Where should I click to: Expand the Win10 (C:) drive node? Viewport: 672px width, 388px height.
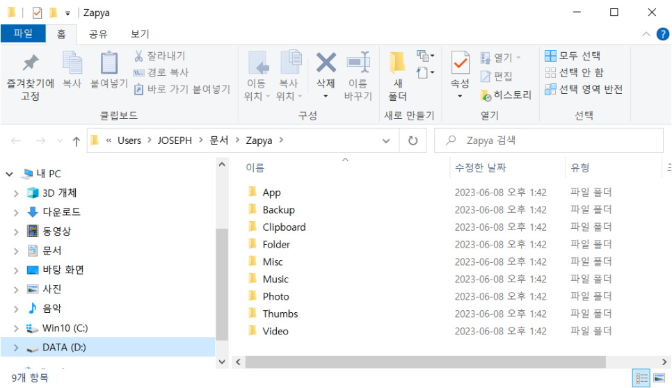coord(16,328)
